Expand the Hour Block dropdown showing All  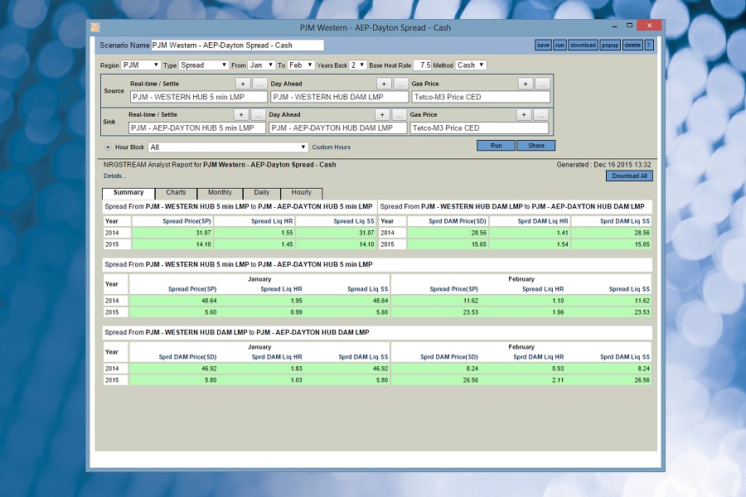click(x=228, y=147)
